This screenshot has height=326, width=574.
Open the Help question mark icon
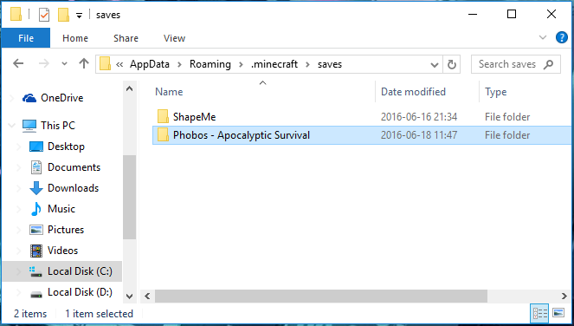[x=562, y=37]
